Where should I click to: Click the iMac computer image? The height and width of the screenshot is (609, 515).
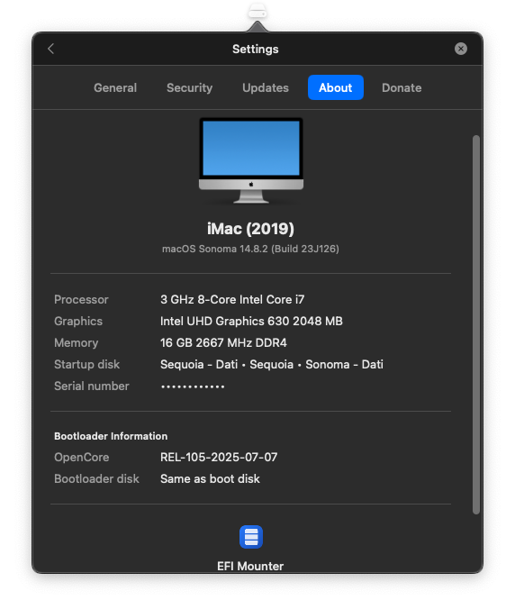pyautogui.click(x=251, y=160)
